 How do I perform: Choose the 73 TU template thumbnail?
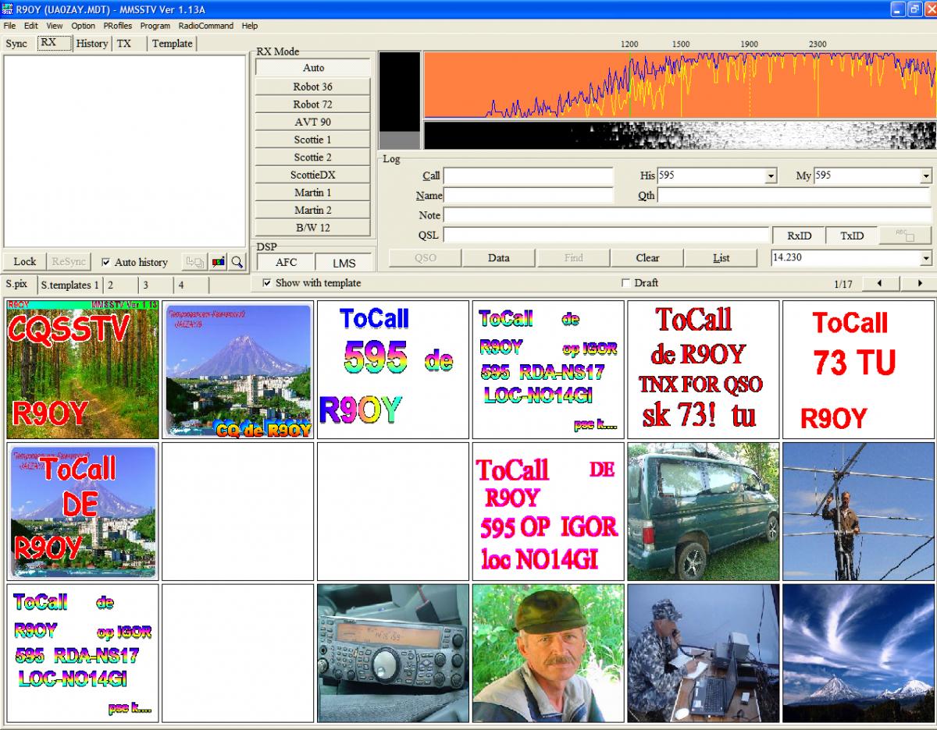click(858, 370)
